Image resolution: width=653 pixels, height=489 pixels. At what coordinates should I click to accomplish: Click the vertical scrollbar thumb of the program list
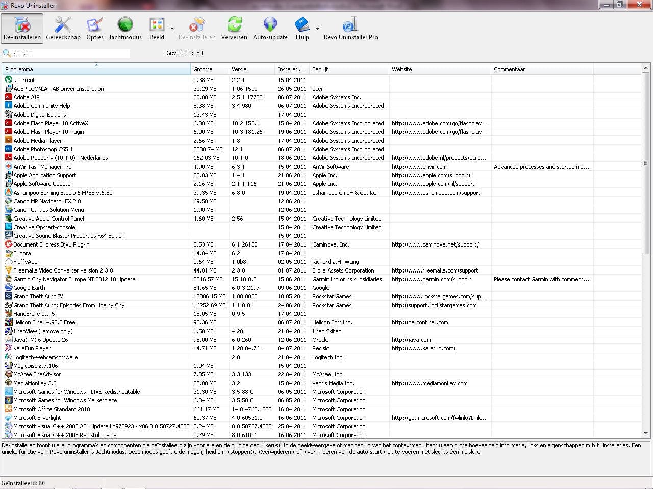[646, 163]
